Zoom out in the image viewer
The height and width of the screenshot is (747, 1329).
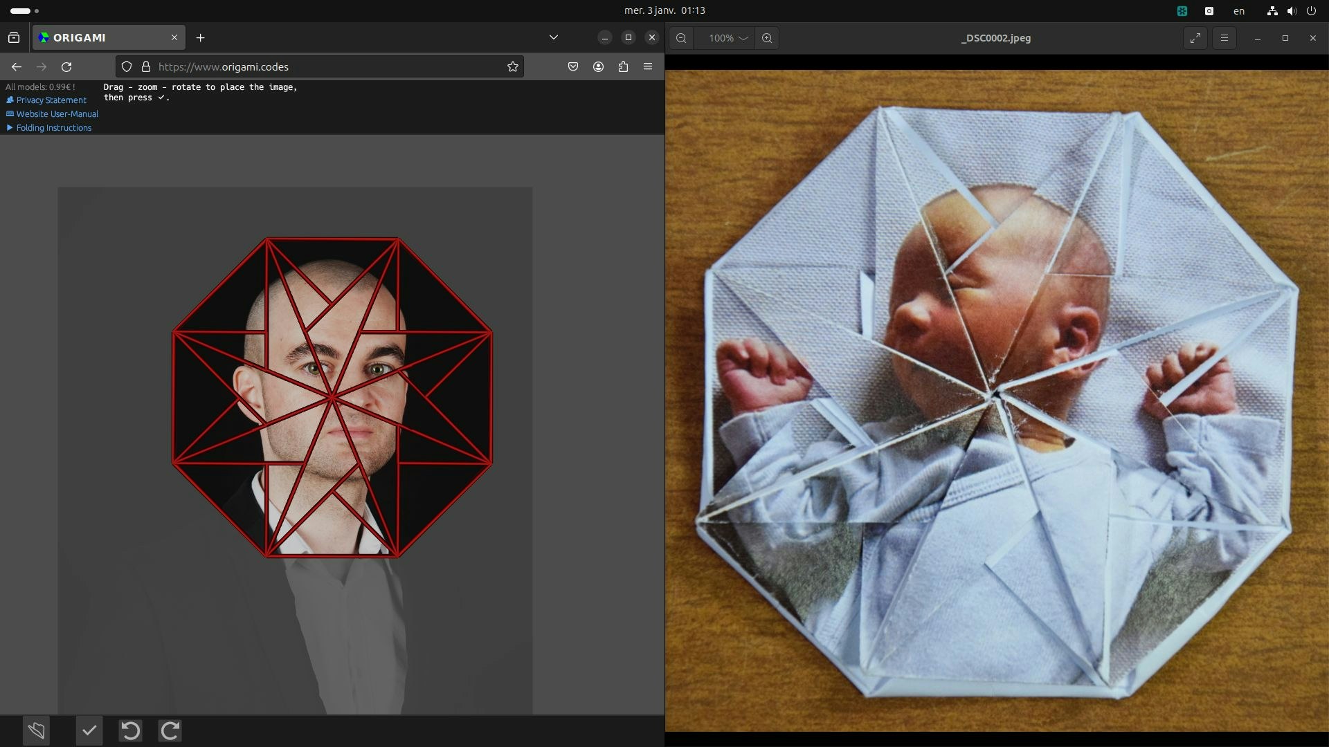(x=681, y=38)
